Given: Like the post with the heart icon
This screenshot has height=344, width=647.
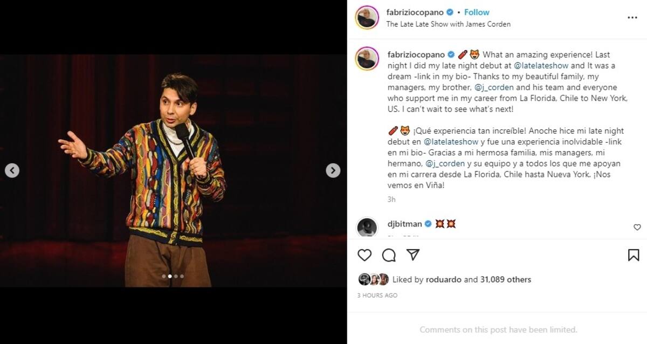Looking at the screenshot, I should (365, 255).
